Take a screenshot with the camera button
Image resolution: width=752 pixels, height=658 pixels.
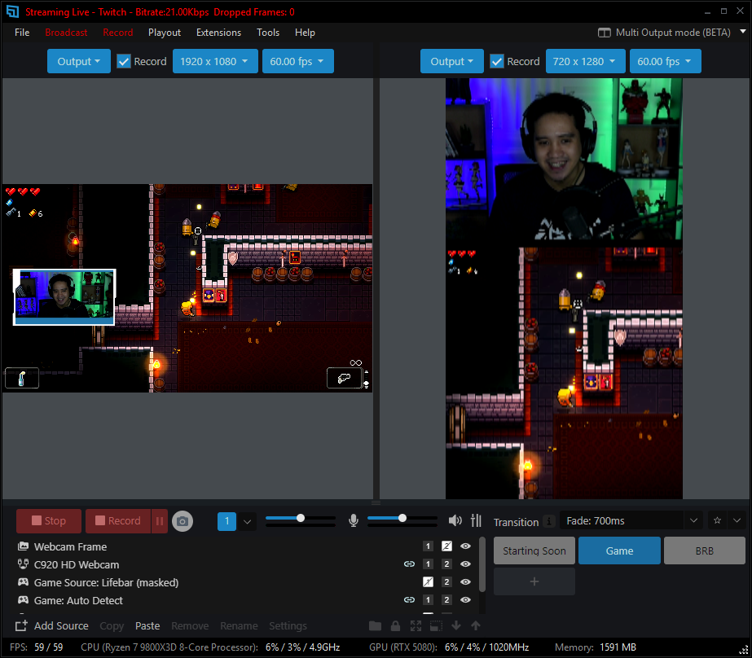[183, 521]
